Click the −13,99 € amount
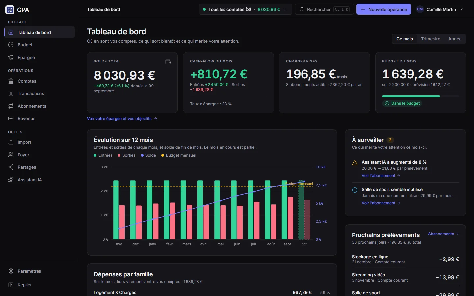 447,277
